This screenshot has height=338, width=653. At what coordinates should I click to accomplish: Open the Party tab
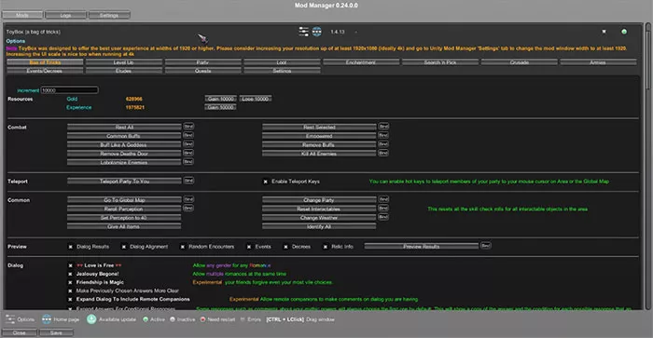pyautogui.click(x=202, y=62)
